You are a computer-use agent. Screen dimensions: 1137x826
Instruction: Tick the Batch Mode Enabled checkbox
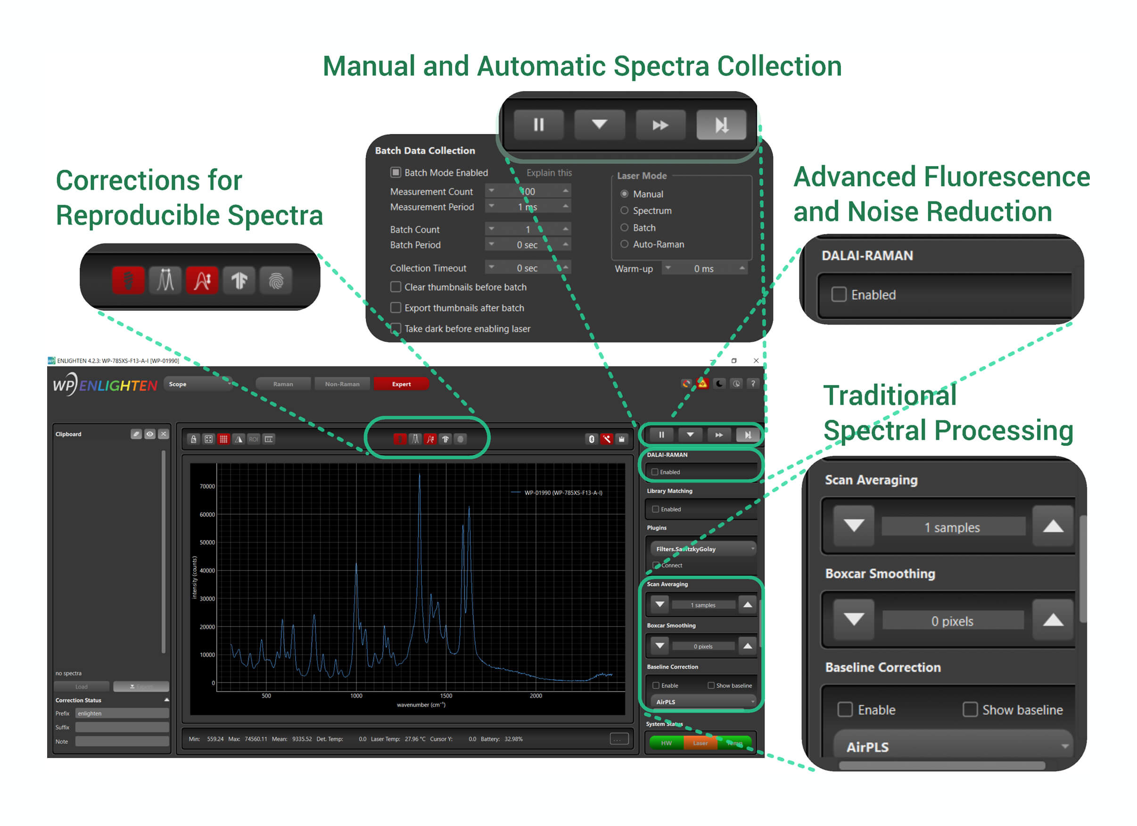395,173
